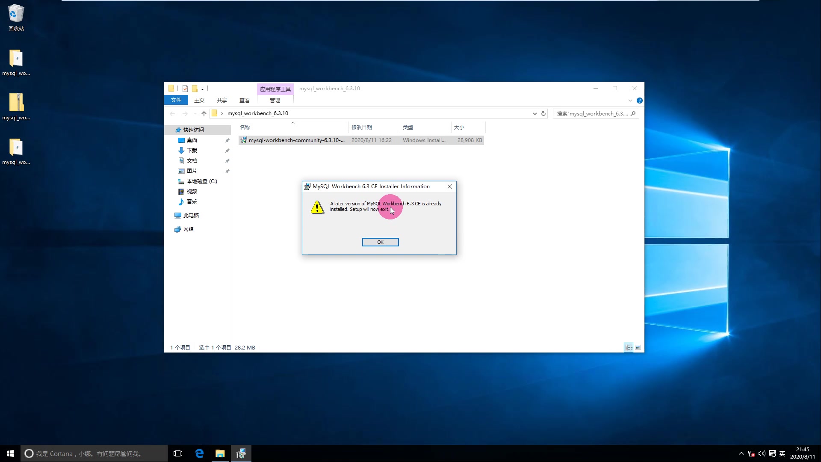Expand the address bar path chevron
Image resolution: width=821 pixels, height=462 pixels.
pyautogui.click(x=222, y=113)
